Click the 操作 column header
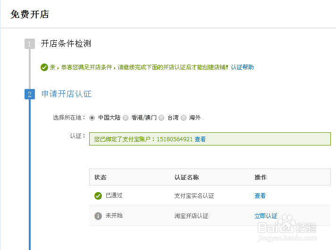 (260, 177)
